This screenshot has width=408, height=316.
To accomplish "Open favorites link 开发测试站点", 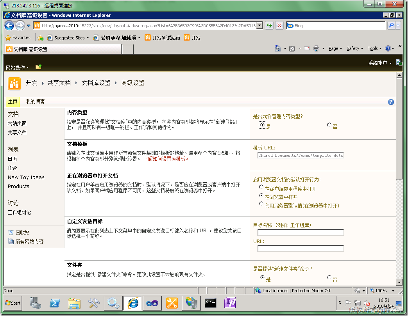I will coord(163,38).
